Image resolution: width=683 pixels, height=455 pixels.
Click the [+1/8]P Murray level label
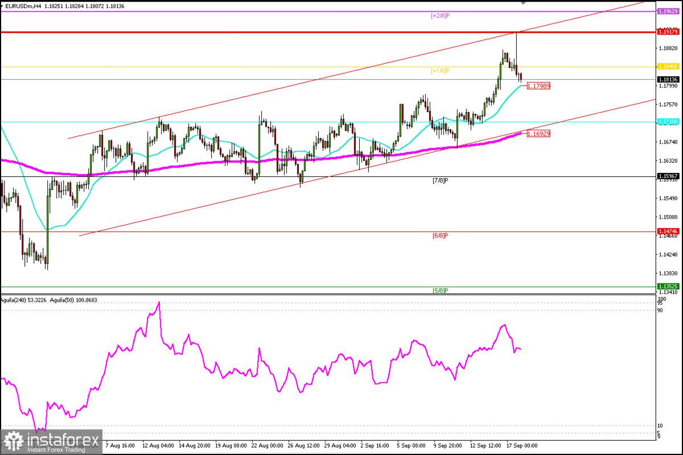click(441, 71)
